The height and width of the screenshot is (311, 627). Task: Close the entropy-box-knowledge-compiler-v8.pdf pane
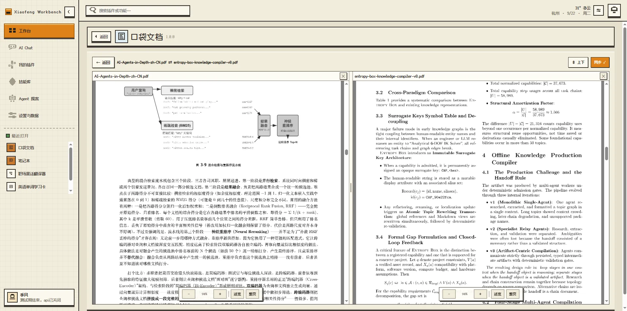coord(603,76)
